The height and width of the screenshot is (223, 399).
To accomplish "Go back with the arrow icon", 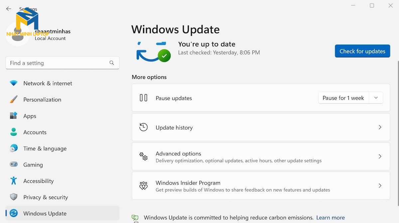I will pyautogui.click(x=9, y=9).
